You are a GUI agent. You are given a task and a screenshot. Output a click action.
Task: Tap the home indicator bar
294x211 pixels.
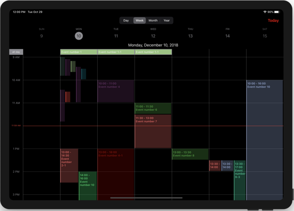146,198
